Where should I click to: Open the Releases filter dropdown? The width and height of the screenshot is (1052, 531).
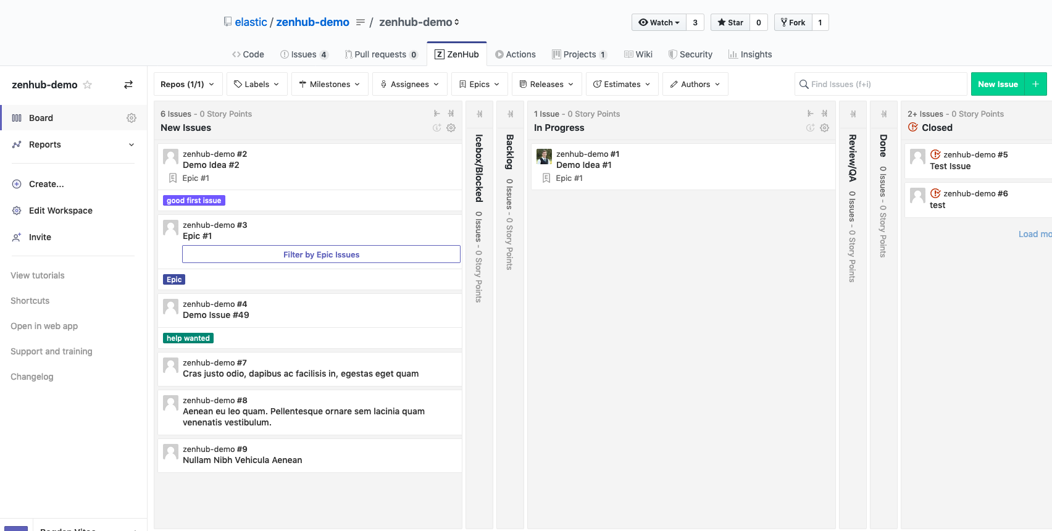(x=547, y=84)
